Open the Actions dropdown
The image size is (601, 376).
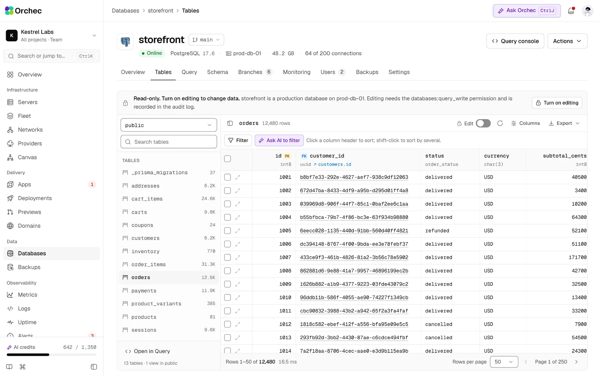(567, 41)
